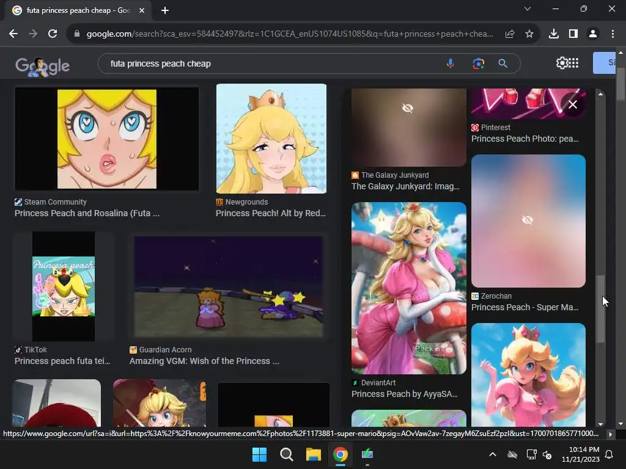Click the page scrollbar up arrow
Screen dimensions: 626x469
pos(621,53)
